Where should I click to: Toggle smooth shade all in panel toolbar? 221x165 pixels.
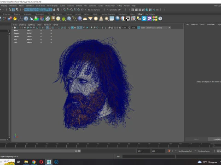[x=72, y=27]
